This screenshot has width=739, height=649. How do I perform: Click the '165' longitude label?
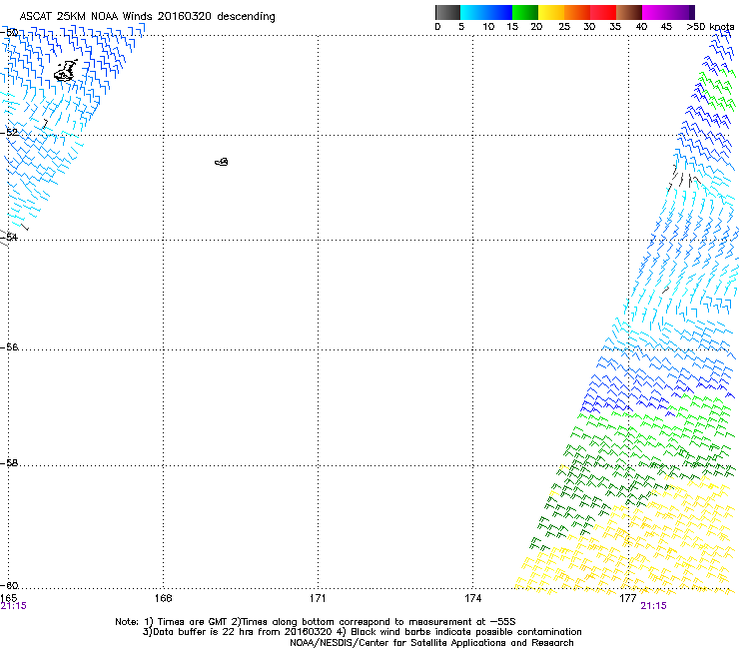click(x=8, y=598)
